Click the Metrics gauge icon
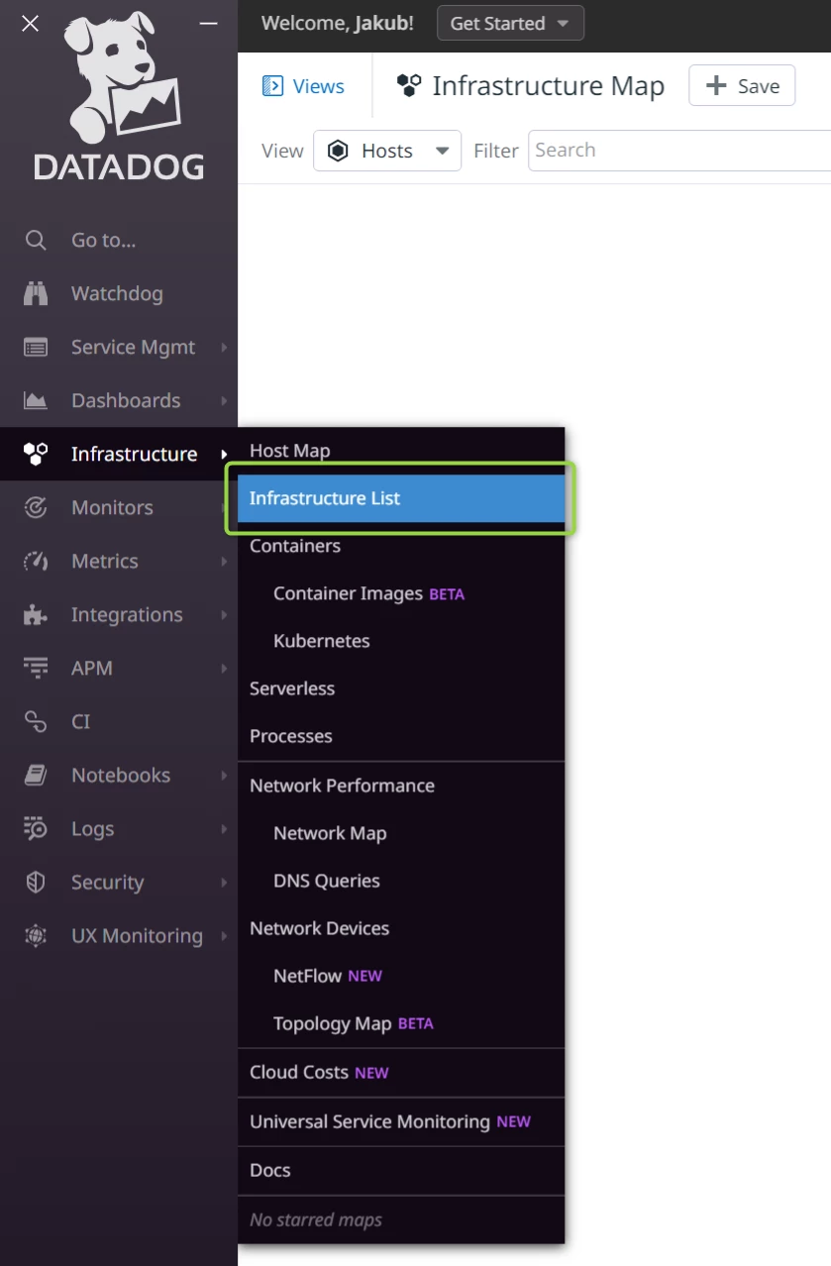Screen dimensions: 831x1266 [x=36, y=561]
